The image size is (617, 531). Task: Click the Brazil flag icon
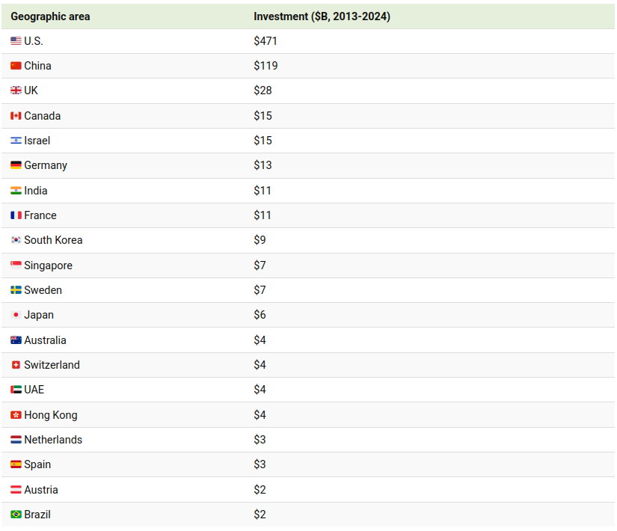[16, 515]
